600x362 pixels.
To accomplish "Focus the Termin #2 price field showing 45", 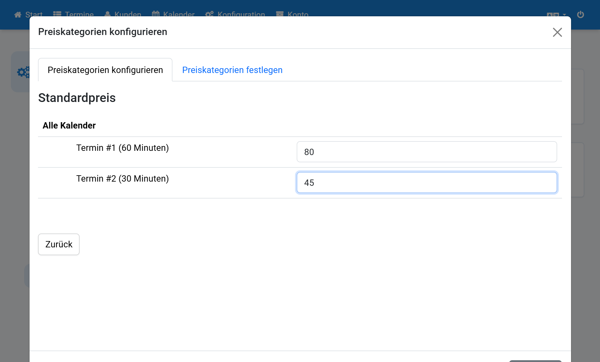I will tap(427, 183).
